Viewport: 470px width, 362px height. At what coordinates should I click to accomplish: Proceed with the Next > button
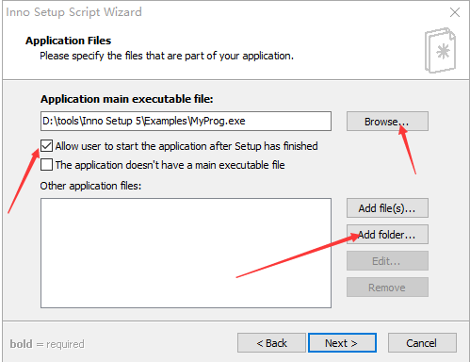tap(342, 343)
